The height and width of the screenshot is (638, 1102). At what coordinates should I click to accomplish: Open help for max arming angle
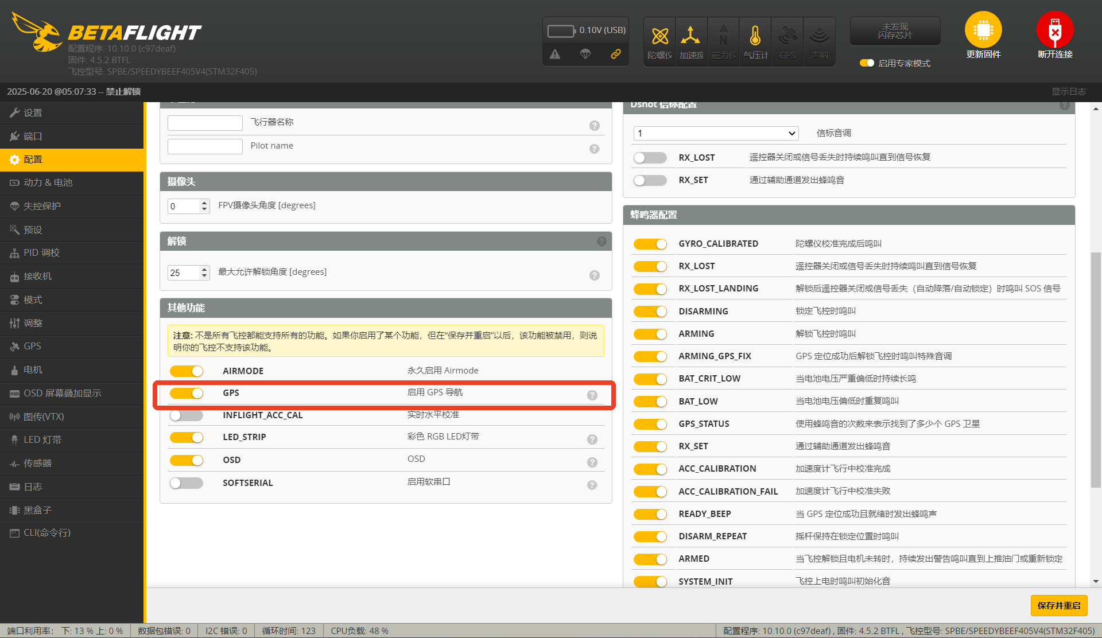click(595, 275)
